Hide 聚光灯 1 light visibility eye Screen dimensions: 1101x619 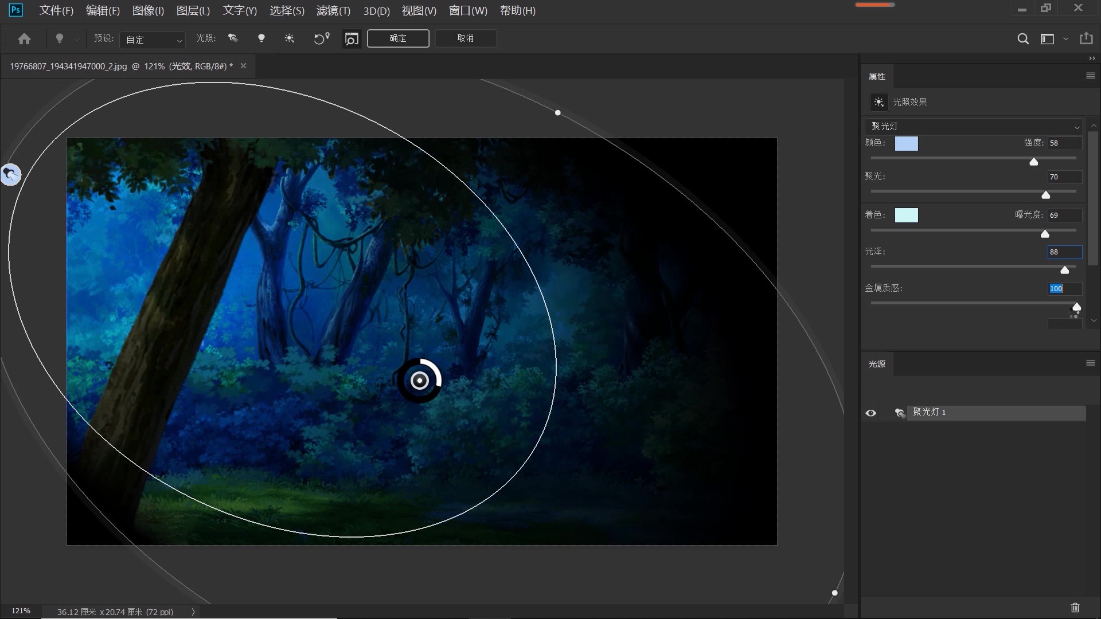click(x=870, y=413)
